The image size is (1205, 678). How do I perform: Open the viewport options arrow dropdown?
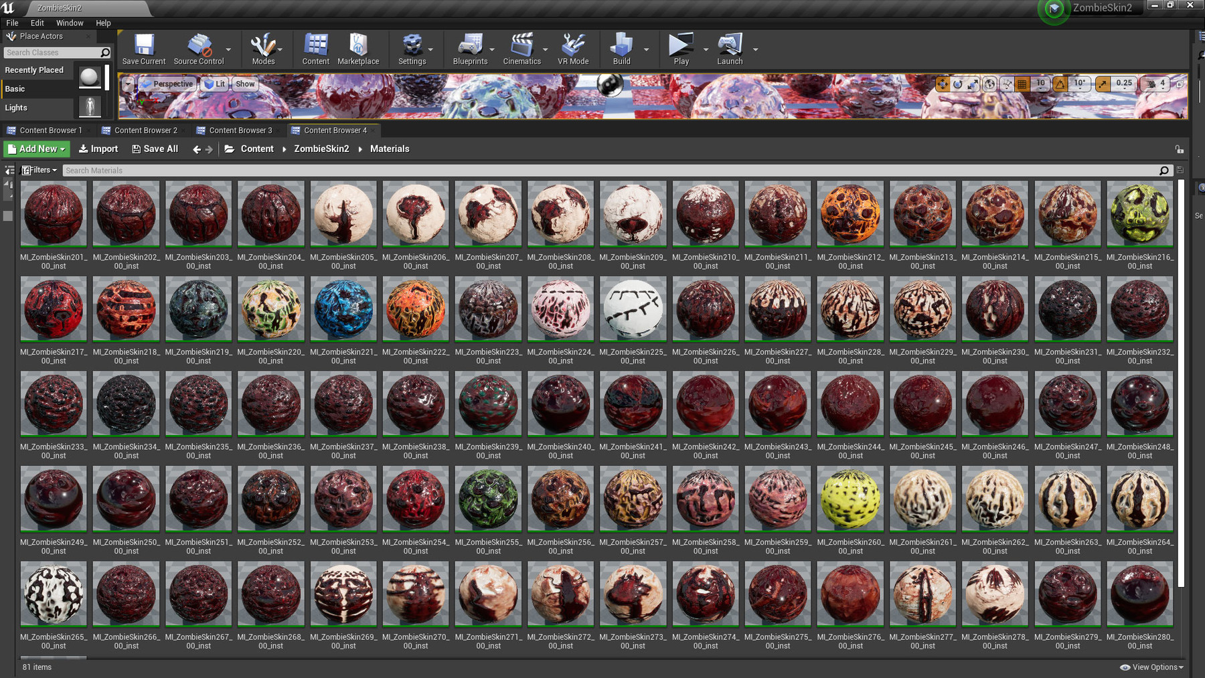pos(127,84)
